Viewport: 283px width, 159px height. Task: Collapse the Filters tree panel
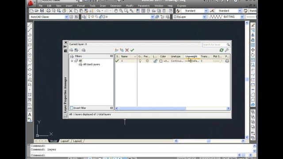pyautogui.click(x=111, y=56)
